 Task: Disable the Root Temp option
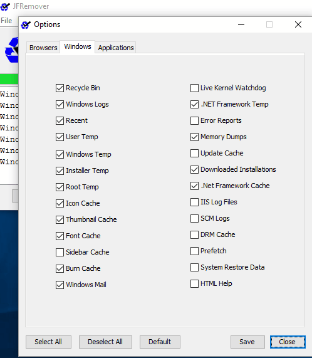60,187
